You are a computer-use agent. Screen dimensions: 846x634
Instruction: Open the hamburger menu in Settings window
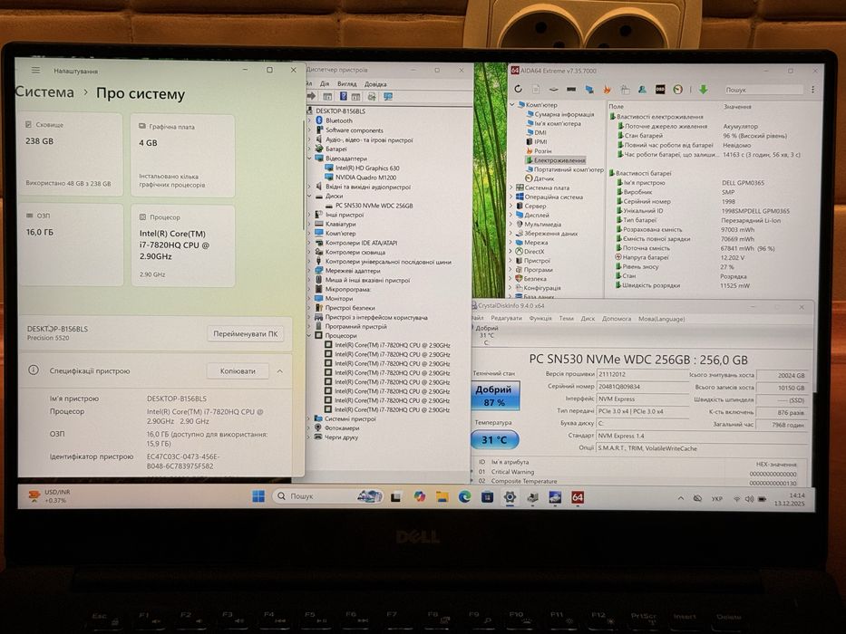tap(35, 71)
